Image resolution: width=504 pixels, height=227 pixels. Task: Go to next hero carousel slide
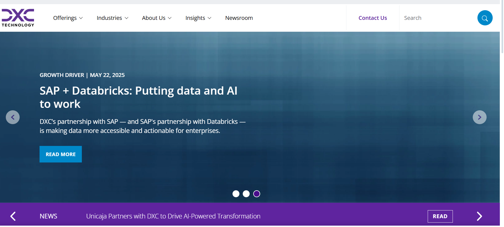point(480,117)
